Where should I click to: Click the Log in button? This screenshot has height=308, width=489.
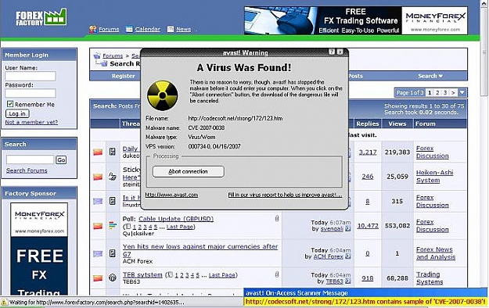pos(17,114)
